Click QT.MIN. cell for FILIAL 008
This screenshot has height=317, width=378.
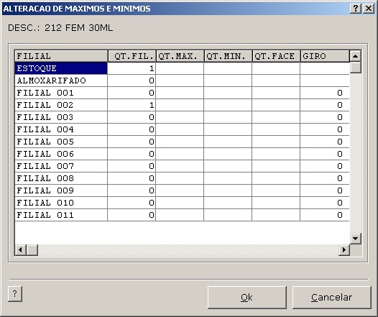pyautogui.click(x=228, y=178)
